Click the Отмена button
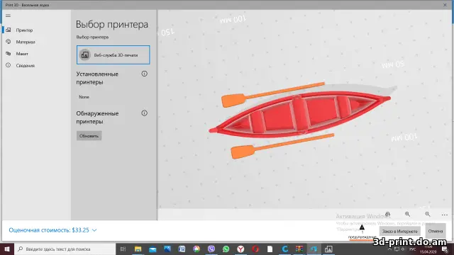The image size is (454, 255). [436, 231]
